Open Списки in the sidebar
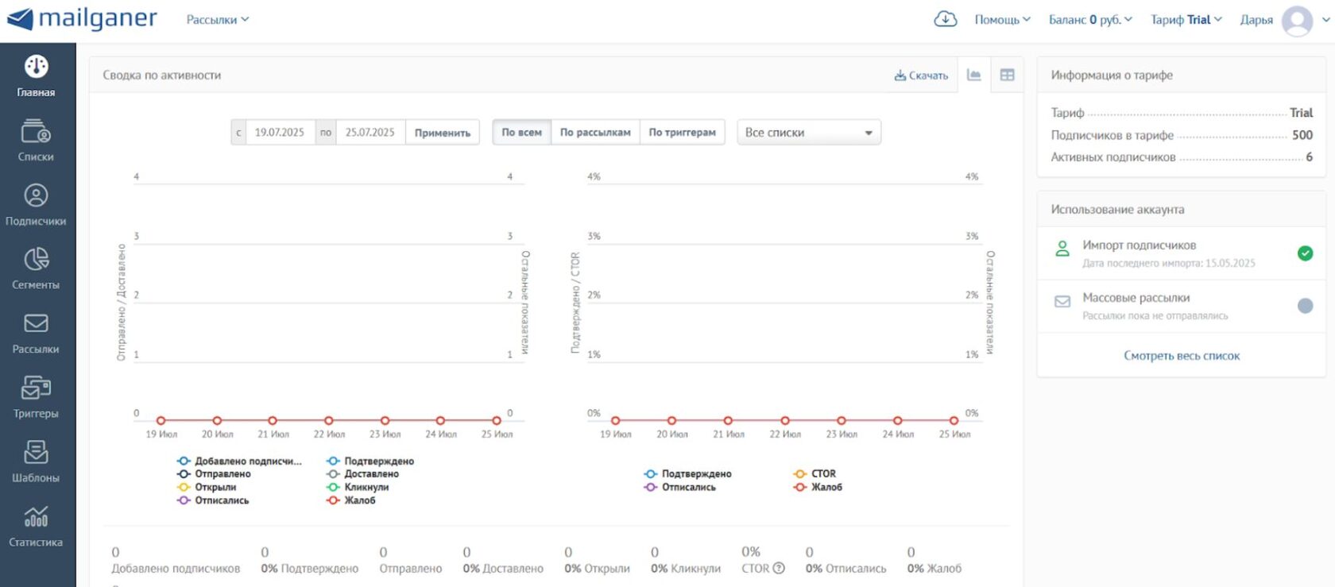This screenshot has height=587, width=1335. tap(36, 132)
